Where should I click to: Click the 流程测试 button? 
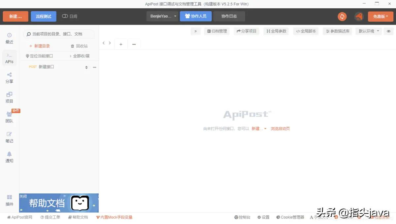(x=44, y=17)
